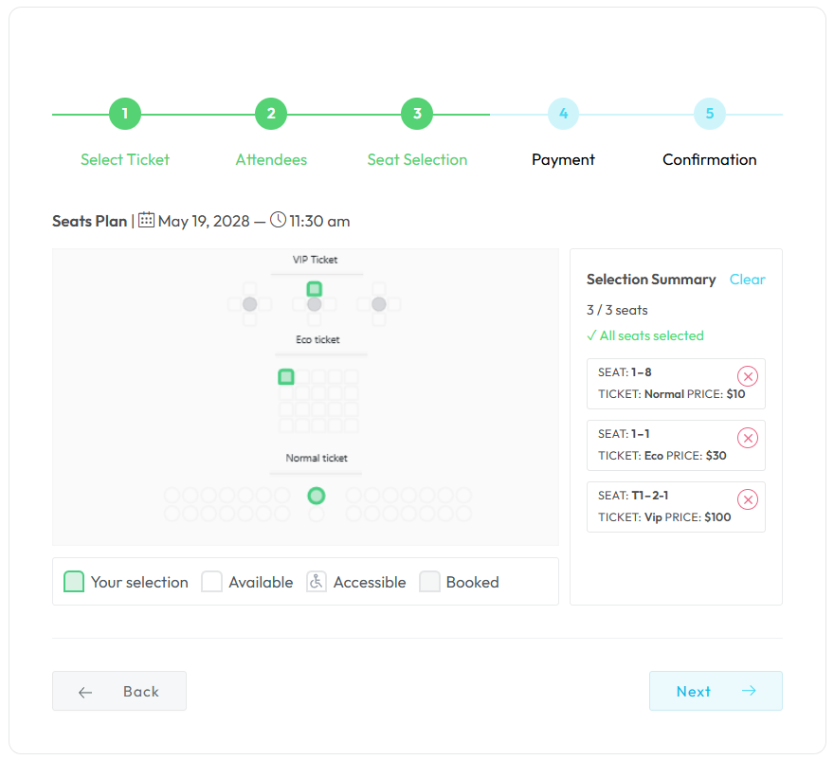The image size is (834, 760).
Task: Clear the selection summary
Action: tap(748, 280)
